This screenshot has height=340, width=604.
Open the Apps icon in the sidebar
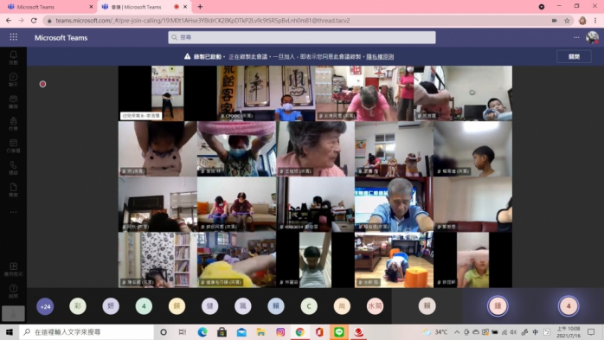[x=13, y=269]
